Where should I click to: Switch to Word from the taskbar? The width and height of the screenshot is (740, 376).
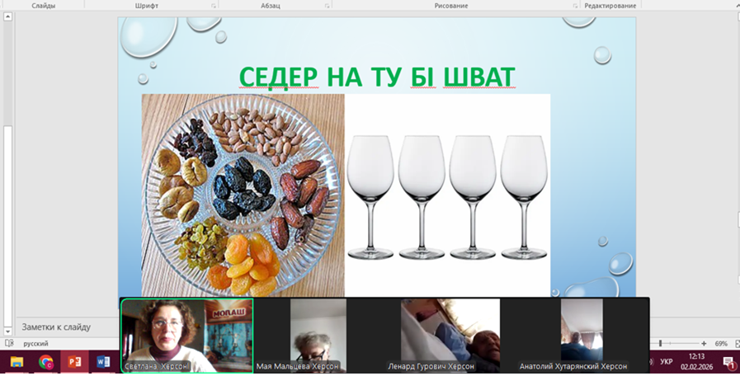[x=103, y=362]
